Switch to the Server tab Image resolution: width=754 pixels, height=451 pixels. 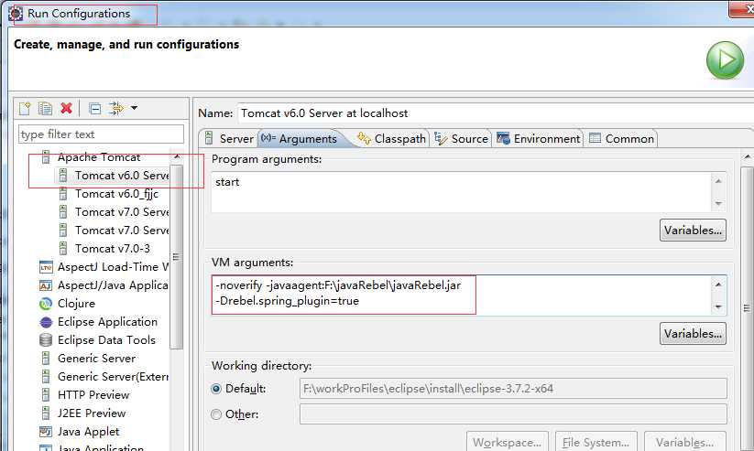tap(229, 138)
